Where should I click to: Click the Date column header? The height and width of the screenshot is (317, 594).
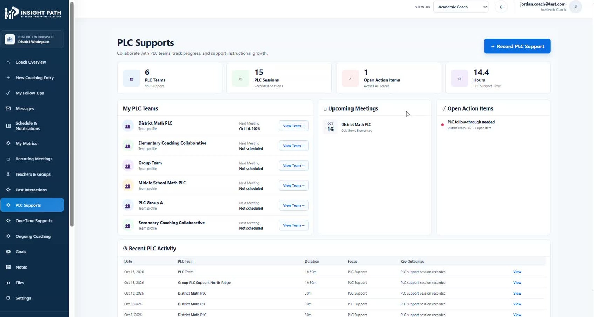(128, 262)
